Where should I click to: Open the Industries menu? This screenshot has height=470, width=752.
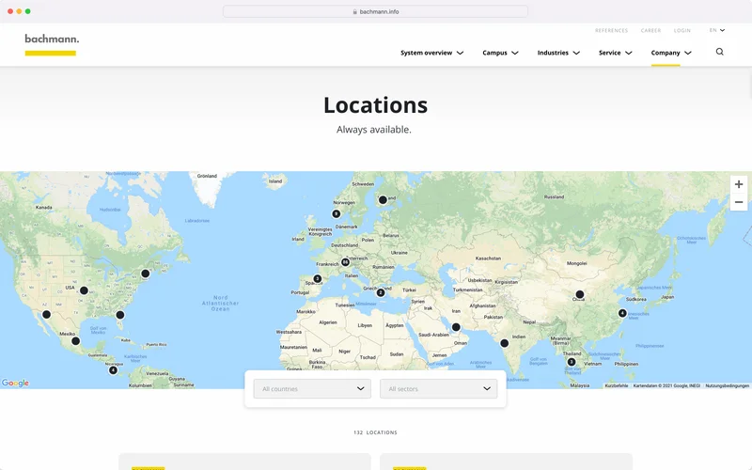click(558, 54)
